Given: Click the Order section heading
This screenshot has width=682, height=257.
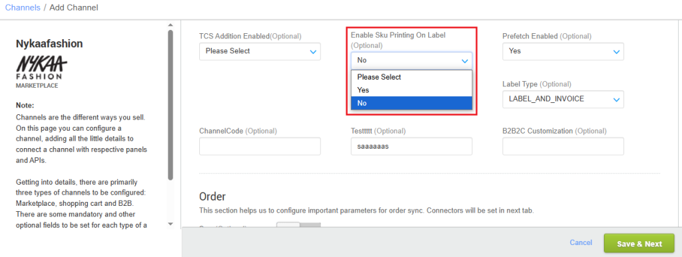Looking at the screenshot, I should tap(212, 197).
